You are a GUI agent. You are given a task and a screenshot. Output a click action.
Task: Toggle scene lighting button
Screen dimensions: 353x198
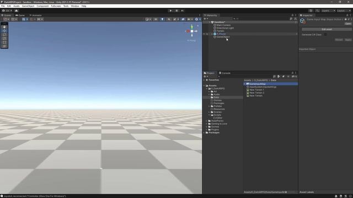(x=162, y=19)
